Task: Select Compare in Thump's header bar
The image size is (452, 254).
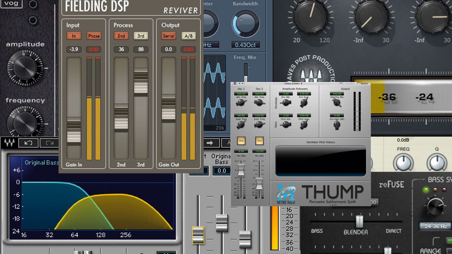Action: (x=350, y=84)
